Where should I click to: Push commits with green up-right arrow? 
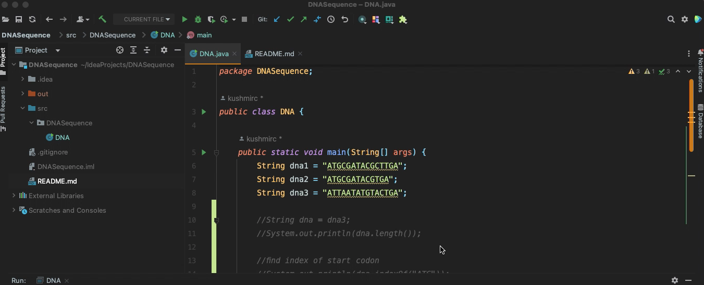(304, 19)
